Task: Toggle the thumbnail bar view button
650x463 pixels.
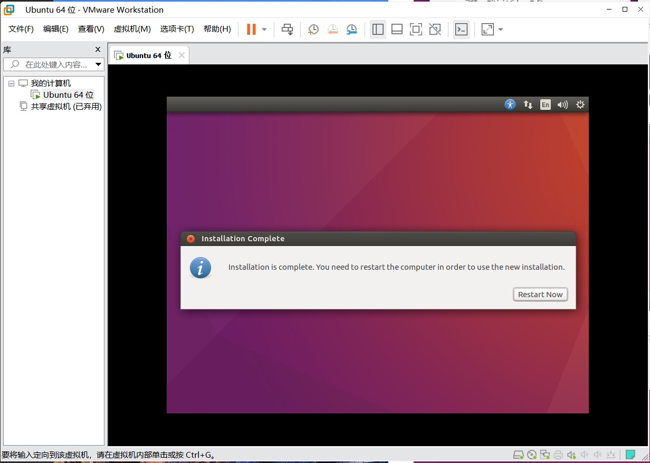Action: pos(397,30)
